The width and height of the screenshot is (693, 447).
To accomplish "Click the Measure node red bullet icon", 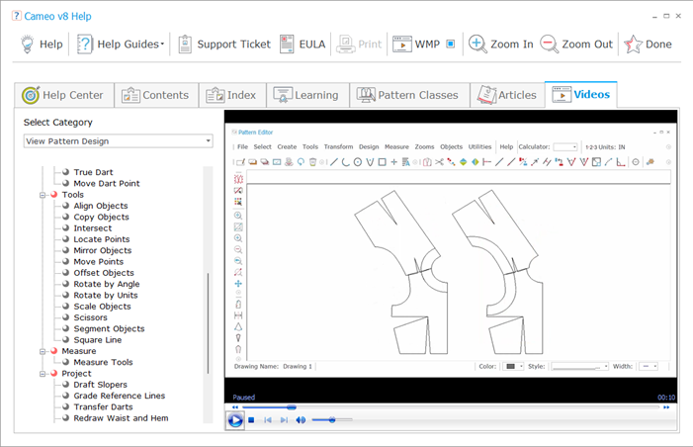I will (54, 351).
